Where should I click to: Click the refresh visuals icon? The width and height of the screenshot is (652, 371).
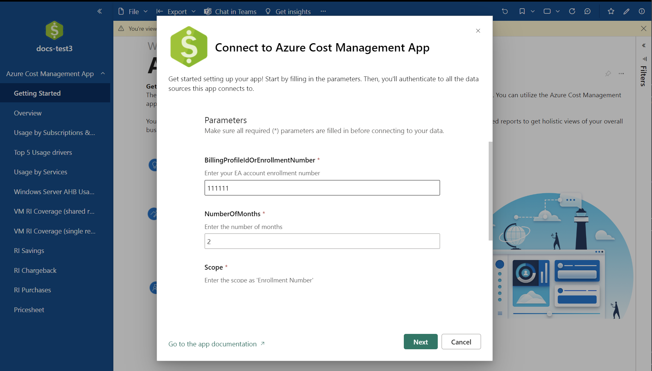click(572, 12)
